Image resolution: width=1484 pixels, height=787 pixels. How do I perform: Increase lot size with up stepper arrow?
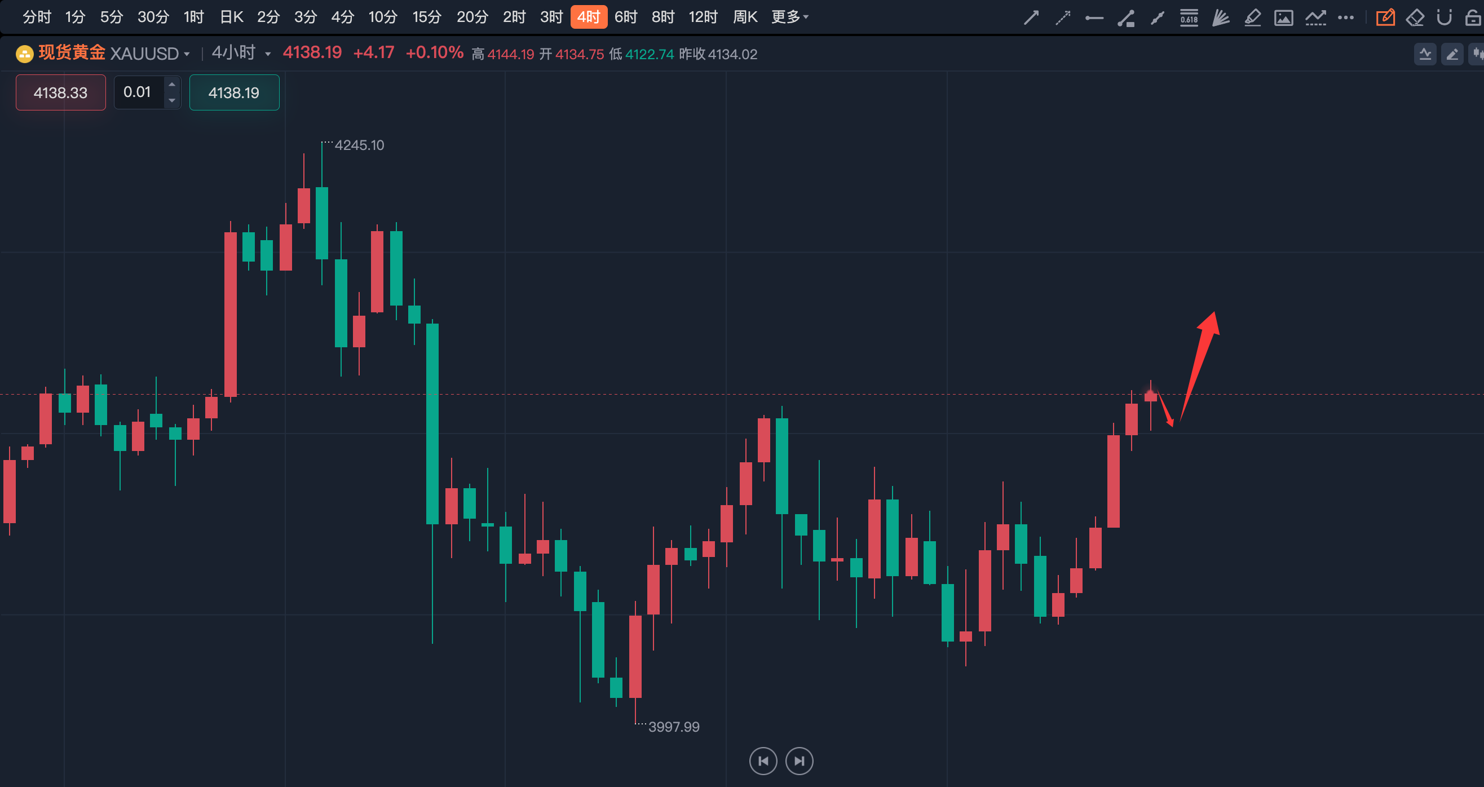(x=171, y=85)
